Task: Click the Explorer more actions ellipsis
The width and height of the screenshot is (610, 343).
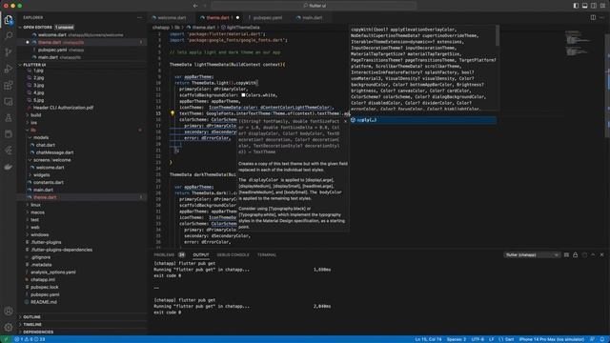Action: 140,17
